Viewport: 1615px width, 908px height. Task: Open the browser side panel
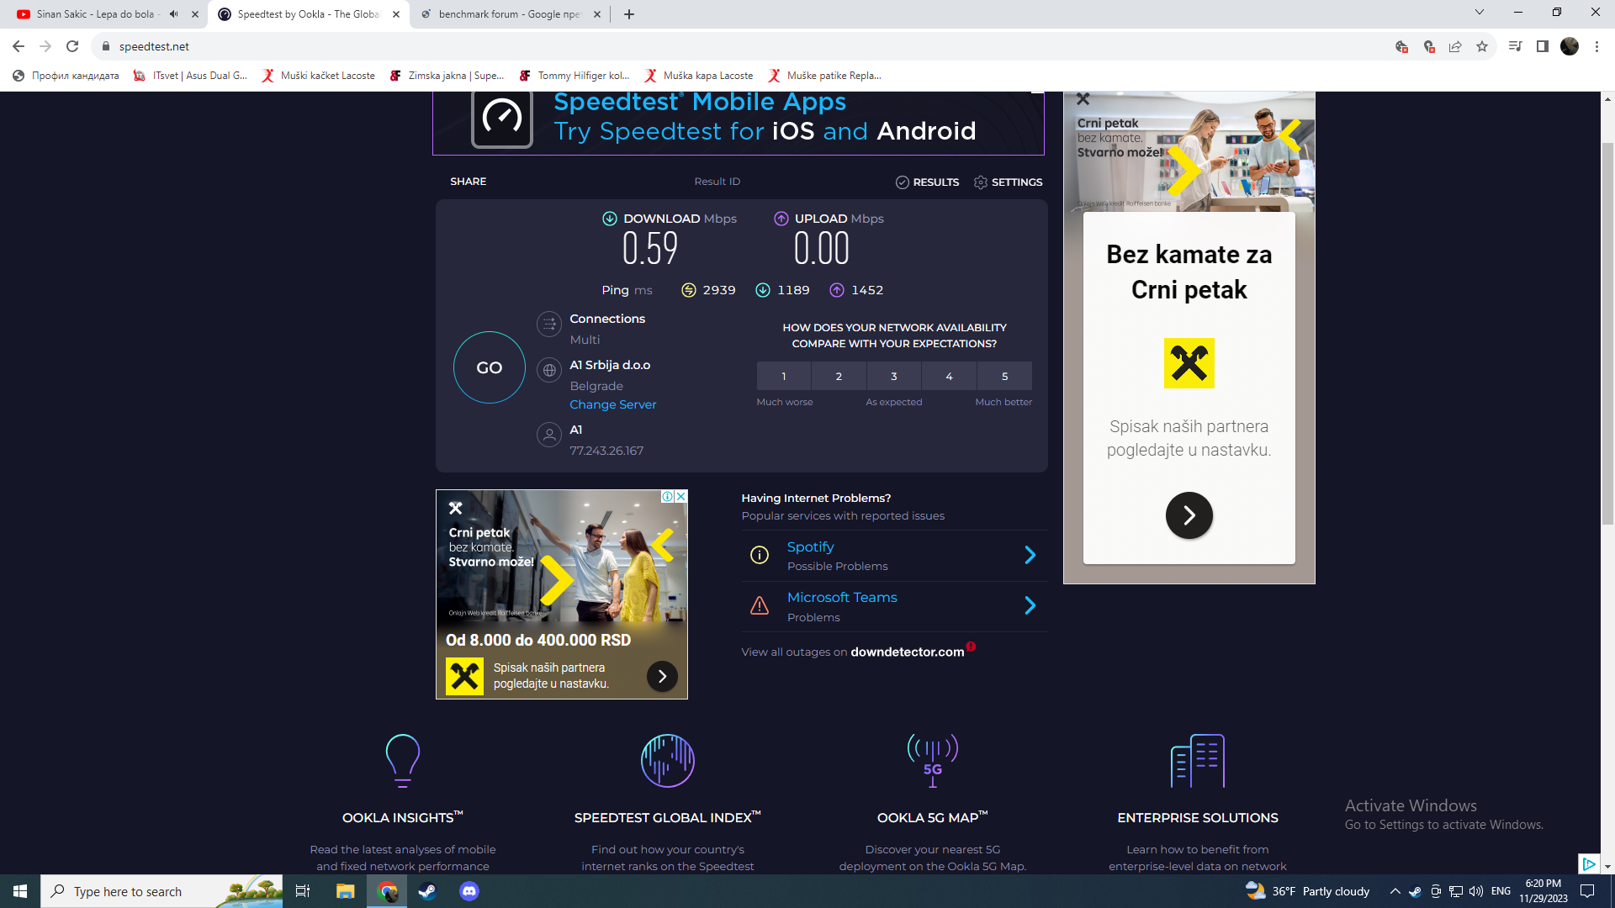coord(1543,46)
